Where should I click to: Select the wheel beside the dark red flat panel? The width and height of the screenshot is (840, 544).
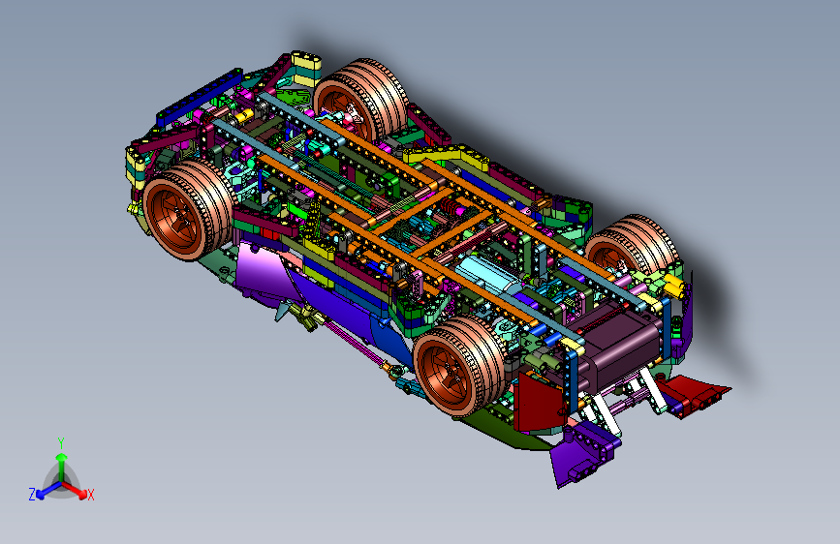point(458,366)
